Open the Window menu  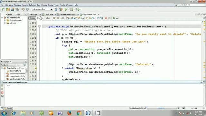[x=69, y=5]
